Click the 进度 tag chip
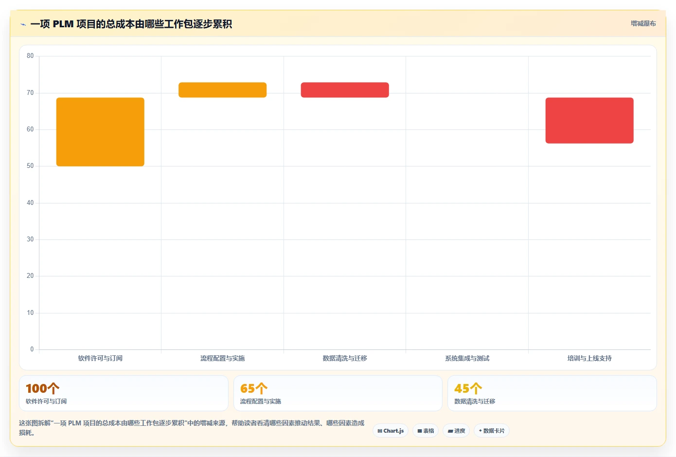 click(x=456, y=431)
